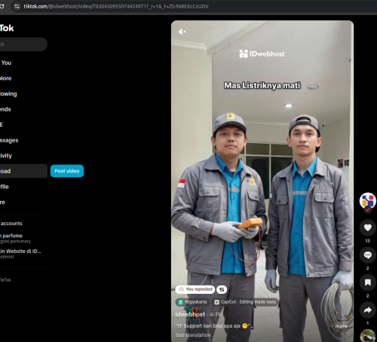Click the You reposted label

pos(195,289)
